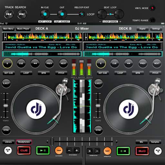Screen dimensions: 165x165
Task: Pause Deck A with the play/pause button
Action: (x=7, y=63)
